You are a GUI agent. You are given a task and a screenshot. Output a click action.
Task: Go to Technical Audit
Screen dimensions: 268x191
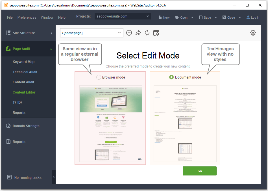pos(25,72)
